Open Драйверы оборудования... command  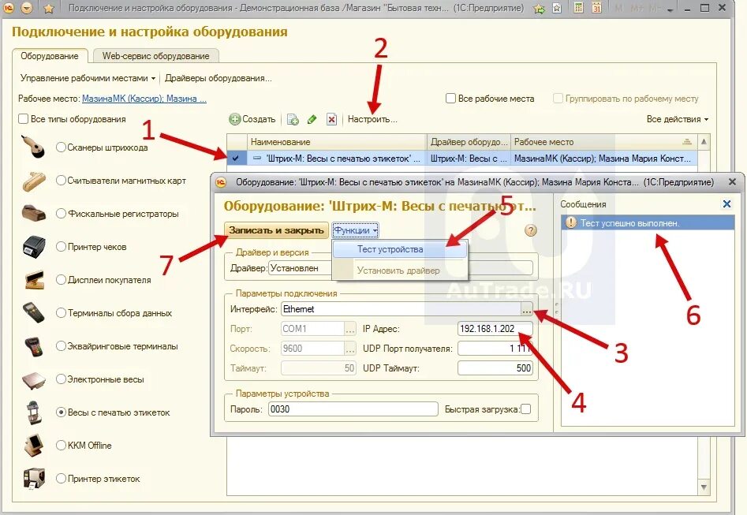point(218,78)
